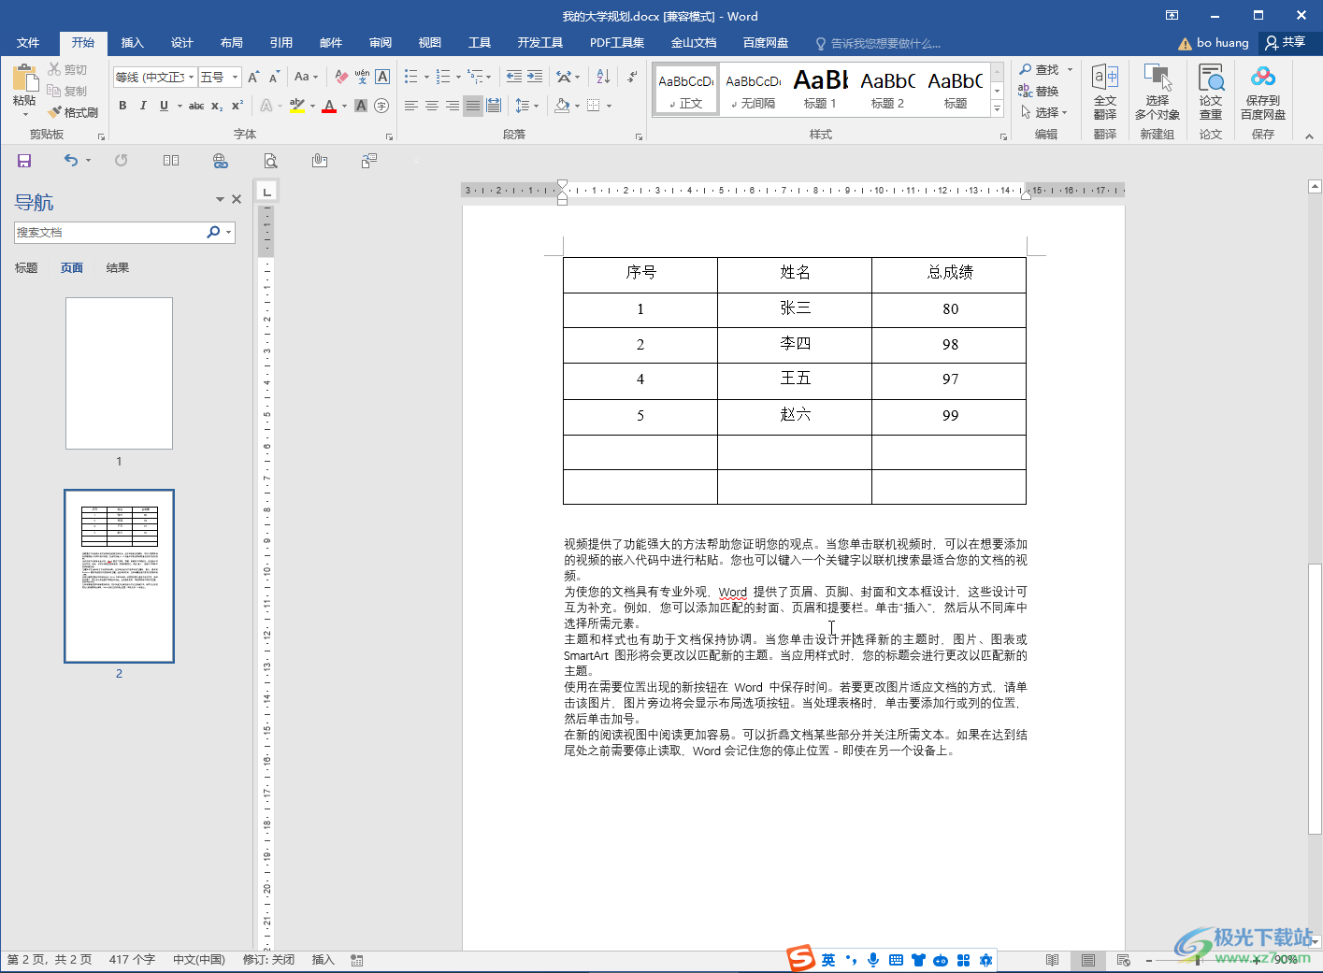Image resolution: width=1323 pixels, height=973 pixels.
Task: Click the Center alignment icon
Action: click(432, 106)
